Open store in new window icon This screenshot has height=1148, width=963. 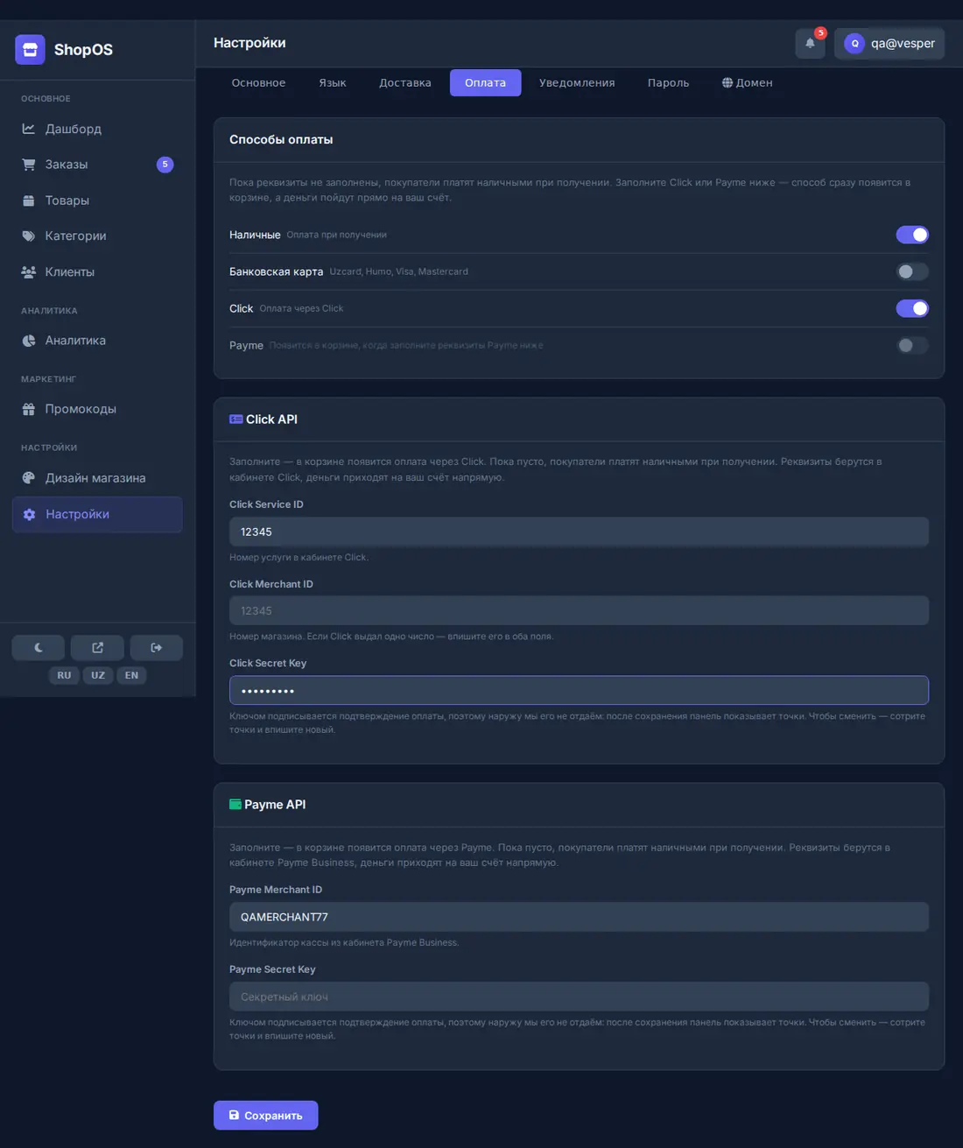97,648
